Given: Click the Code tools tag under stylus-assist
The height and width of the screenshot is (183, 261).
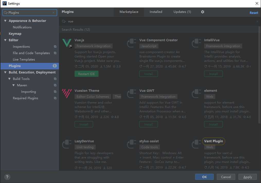Looking at the screenshot, I should [x=149, y=147].
